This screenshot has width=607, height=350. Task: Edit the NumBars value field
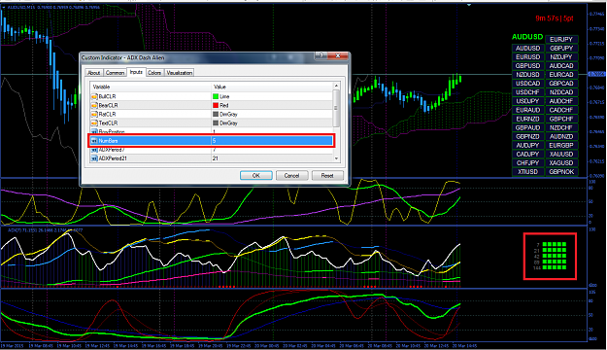[x=272, y=141]
